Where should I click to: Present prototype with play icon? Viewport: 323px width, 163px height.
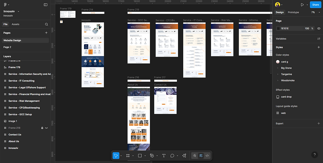(x=302, y=5)
